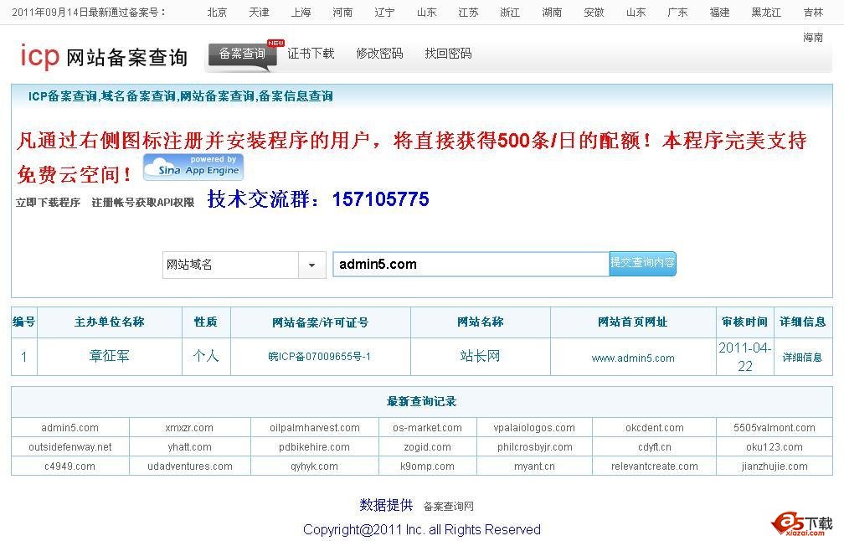Click the 提交查询内容 submit button
The height and width of the screenshot is (541, 844).
[643, 263]
